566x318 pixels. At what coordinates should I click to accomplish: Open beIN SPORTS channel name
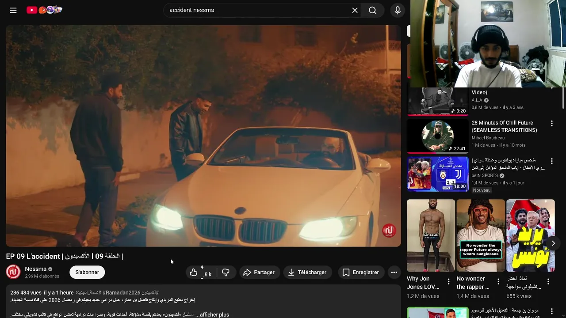click(x=485, y=175)
